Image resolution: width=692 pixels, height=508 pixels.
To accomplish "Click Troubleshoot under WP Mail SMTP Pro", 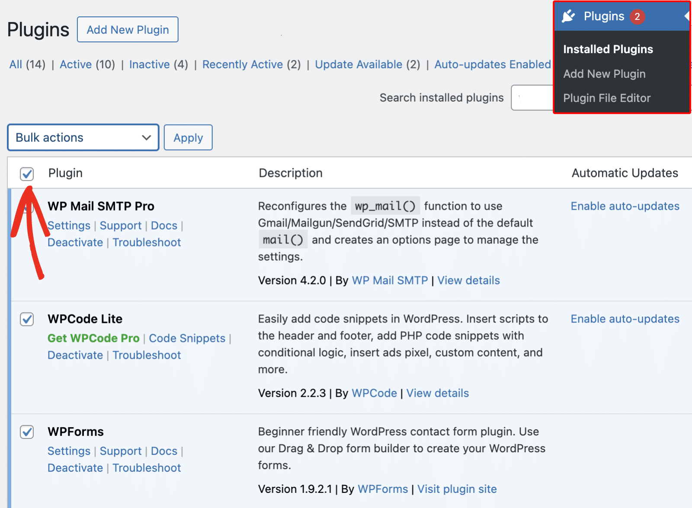I will [x=147, y=243].
